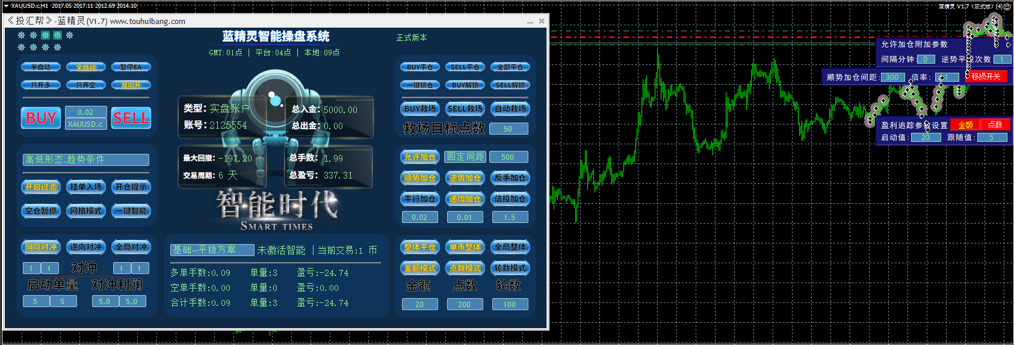Click the 0.01 increment lot field
This screenshot has height=345, width=1014.
465,217
